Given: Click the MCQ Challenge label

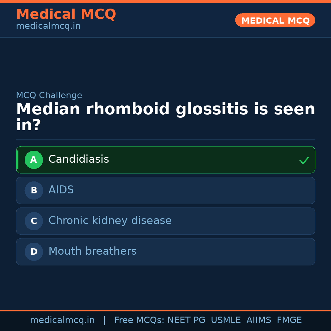Looking at the screenshot, I should pyautogui.click(x=49, y=95).
